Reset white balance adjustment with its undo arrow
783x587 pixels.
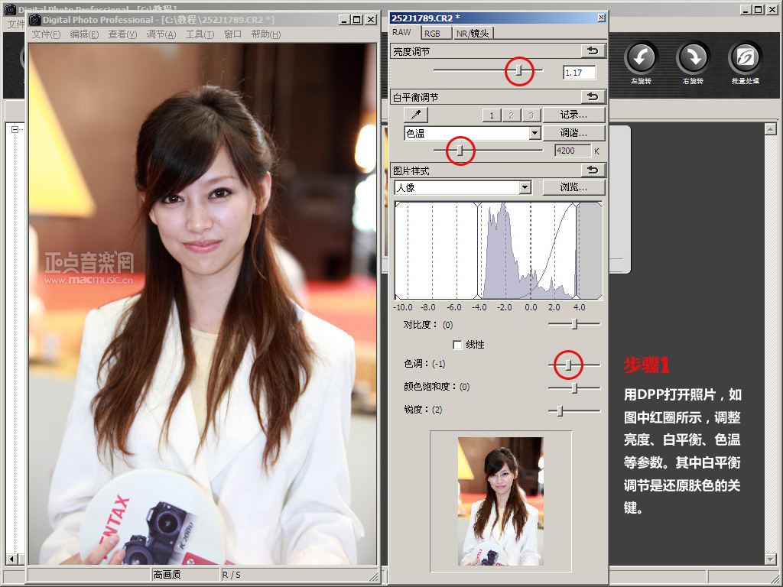(593, 97)
